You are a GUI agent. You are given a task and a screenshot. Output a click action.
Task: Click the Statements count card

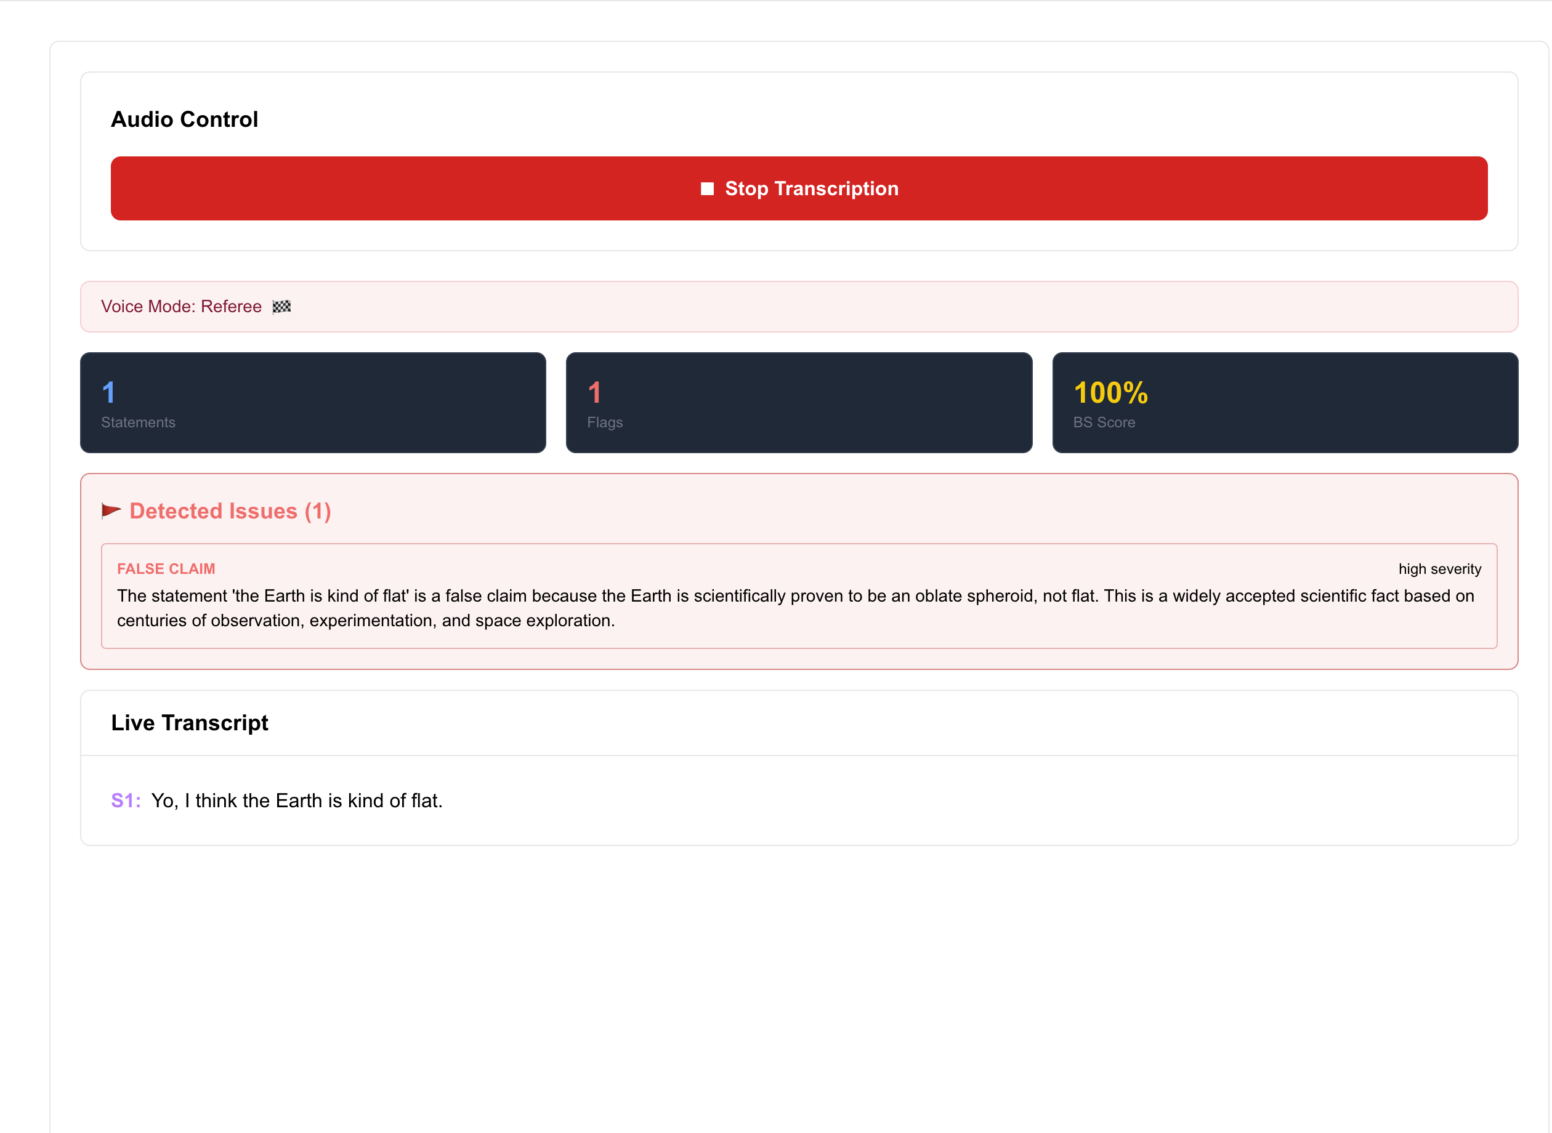click(313, 403)
